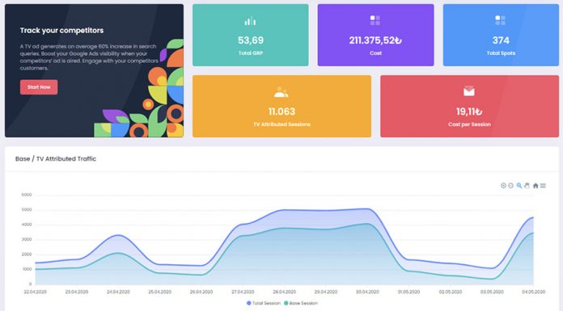
Task: Click the Cost per Session label
Action: 469,124
